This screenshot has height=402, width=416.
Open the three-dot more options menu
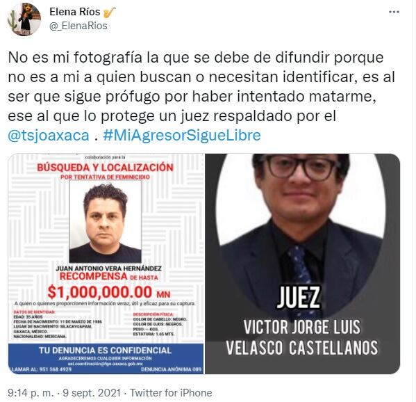394,12
